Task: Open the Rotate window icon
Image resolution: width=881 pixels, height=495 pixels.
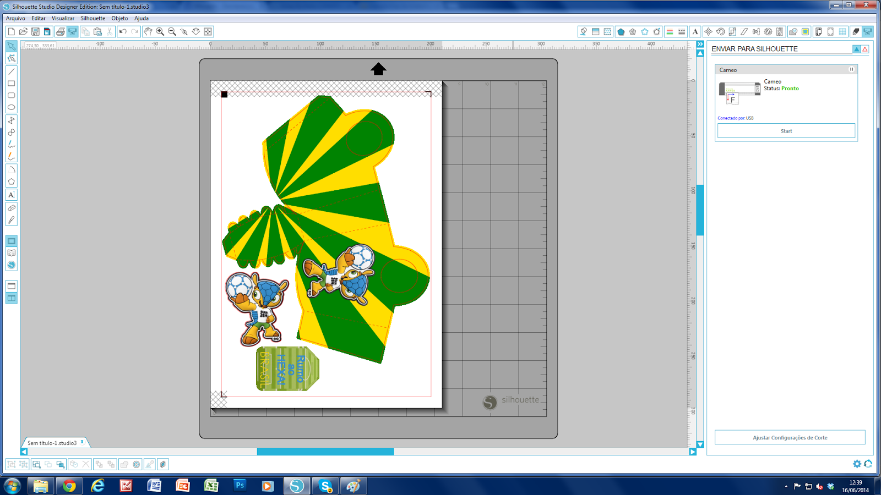Action: (x=720, y=32)
